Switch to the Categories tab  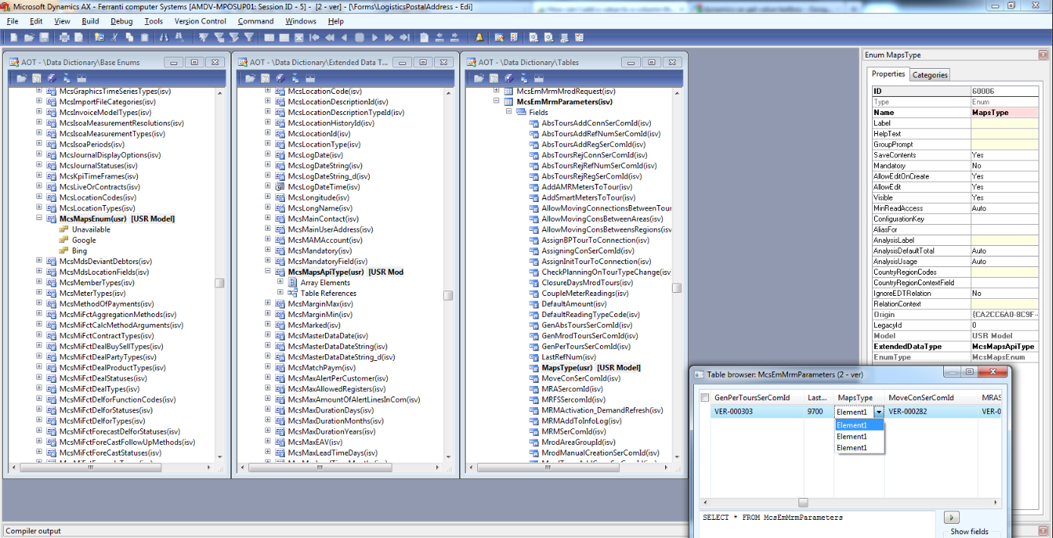930,75
